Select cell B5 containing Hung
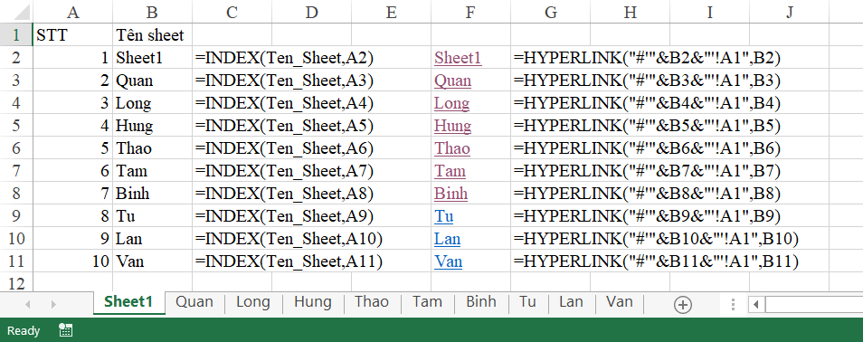Screen dimensions: 863x342 click(x=153, y=126)
